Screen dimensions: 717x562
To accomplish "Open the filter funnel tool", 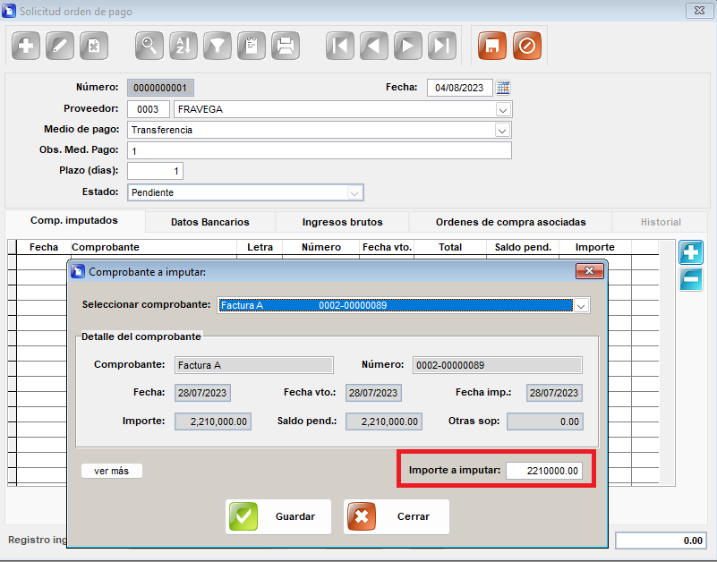I will pyautogui.click(x=218, y=46).
